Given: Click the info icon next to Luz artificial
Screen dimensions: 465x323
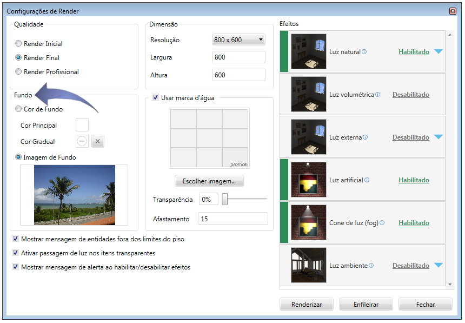Looking at the screenshot, I should coord(367,180).
